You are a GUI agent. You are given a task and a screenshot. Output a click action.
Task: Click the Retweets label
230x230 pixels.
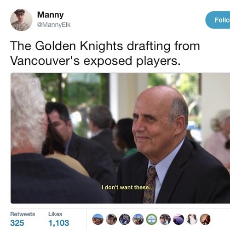tap(23, 214)
